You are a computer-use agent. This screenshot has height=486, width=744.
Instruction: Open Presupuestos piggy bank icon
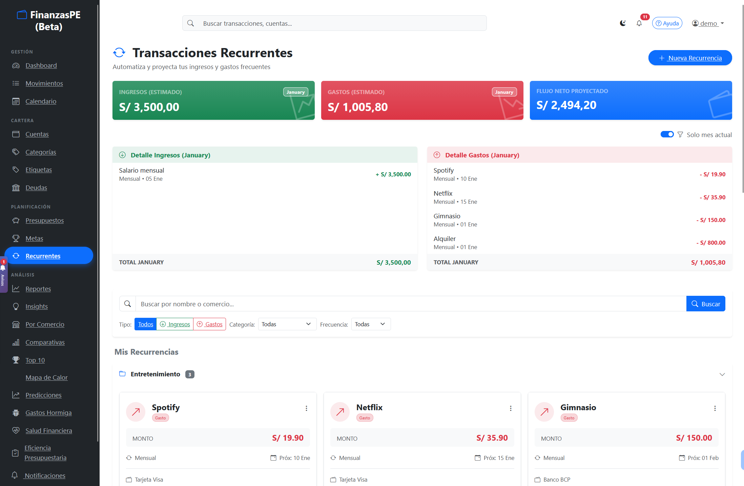16,220
